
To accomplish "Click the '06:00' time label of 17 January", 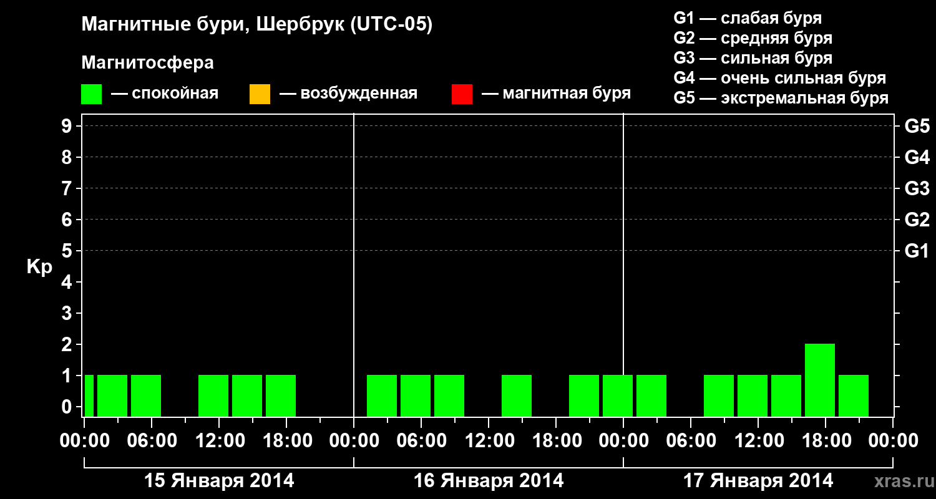I will [x=691, y=441].
